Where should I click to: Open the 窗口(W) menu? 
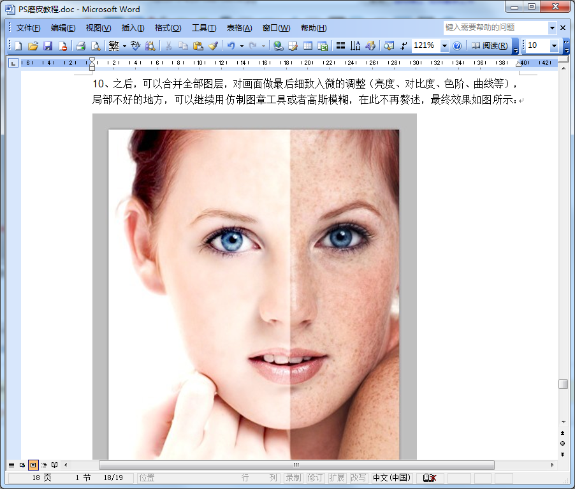pos(276,28)
